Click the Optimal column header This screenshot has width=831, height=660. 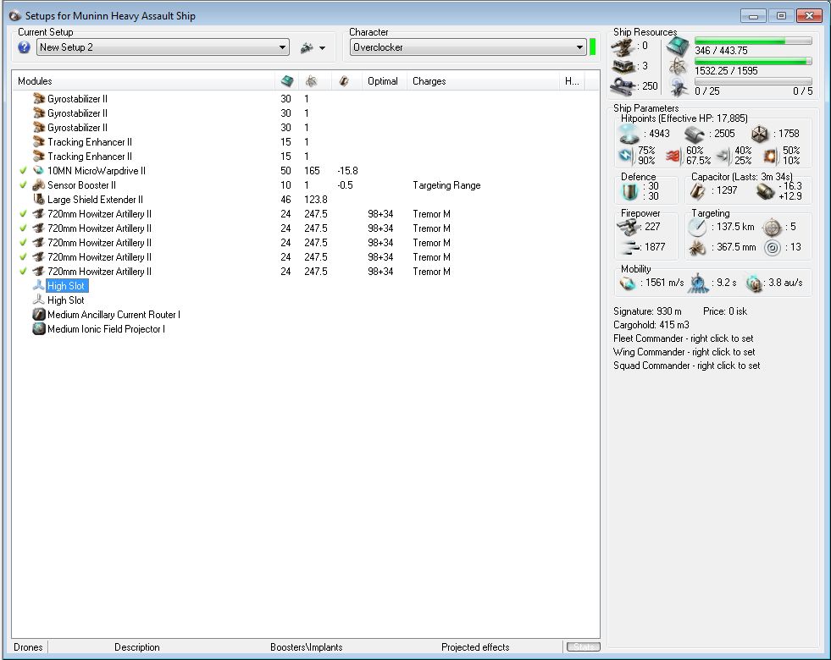click(x=383, y=81)
